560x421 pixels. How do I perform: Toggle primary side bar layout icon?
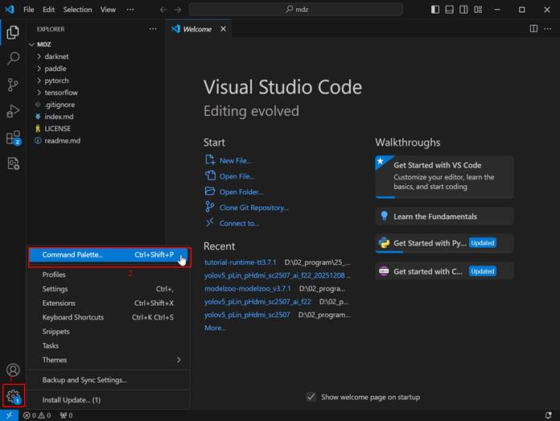coord(435,10)
